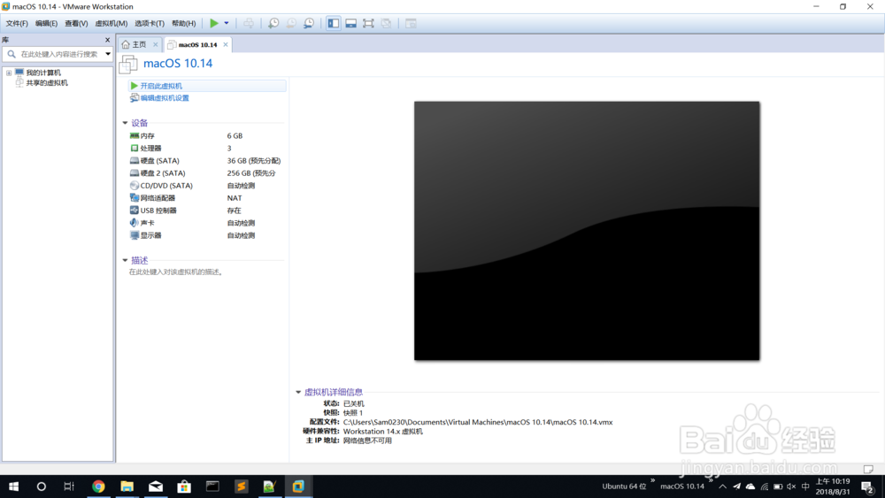Open the 选项卡(T) menu
The image size is (885, 498).
(x=150, y=23)
